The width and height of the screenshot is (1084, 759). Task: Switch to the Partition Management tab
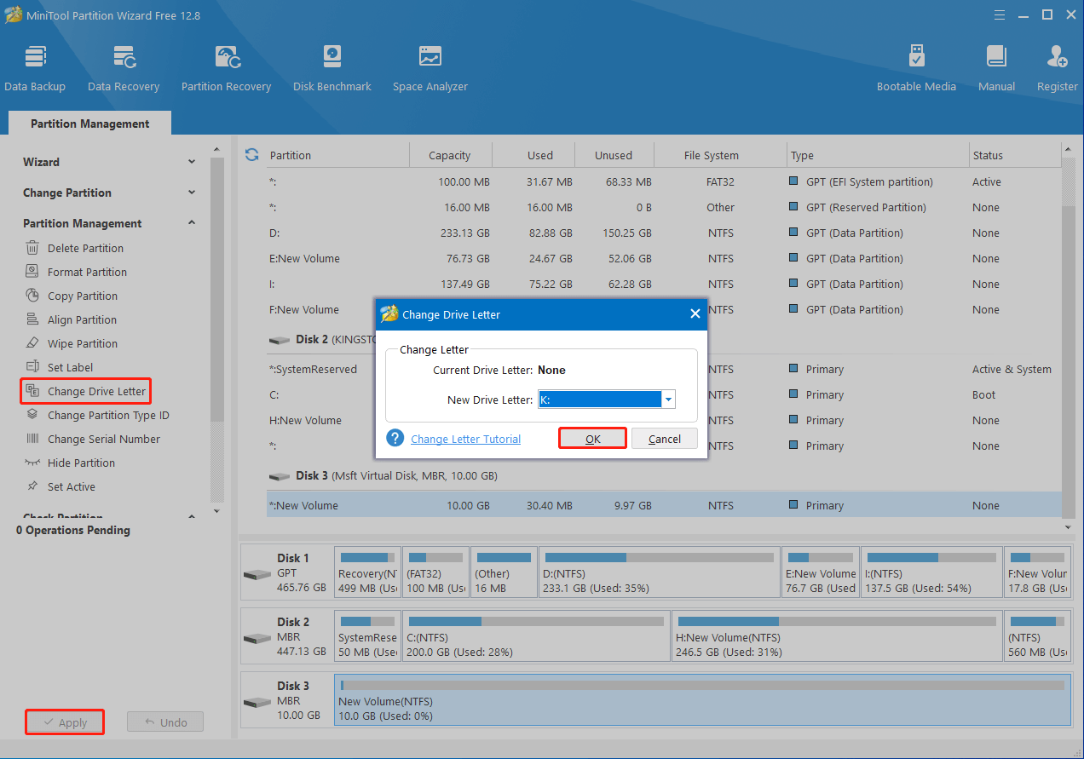pos(89,123)
